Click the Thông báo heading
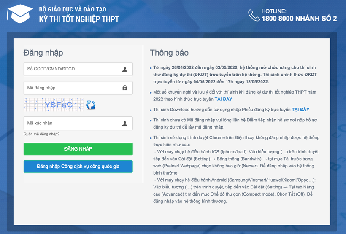Viewport: 346px width, 234px height. click(169, 53)
